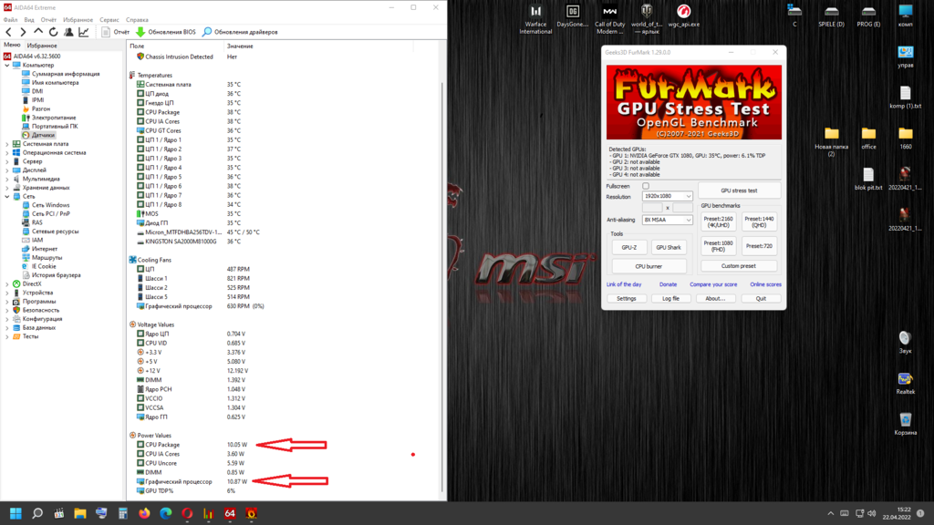
Task: Open the Избранное menu in the menu bar
Action: point(78,20)
